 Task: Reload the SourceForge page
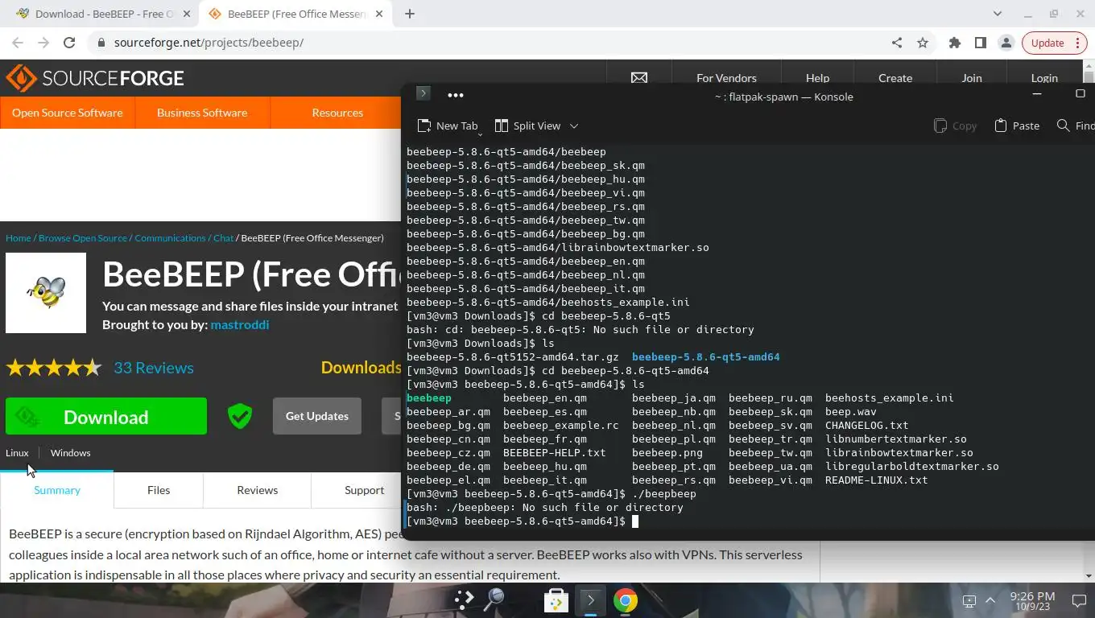tap(69, 43)
